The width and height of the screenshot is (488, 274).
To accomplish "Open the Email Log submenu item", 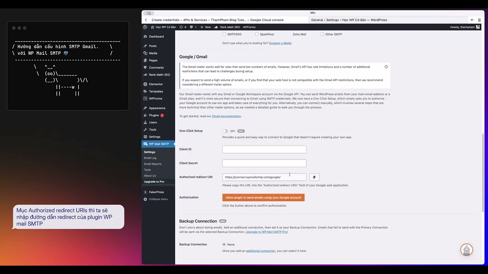I will [x=150, y=158].
